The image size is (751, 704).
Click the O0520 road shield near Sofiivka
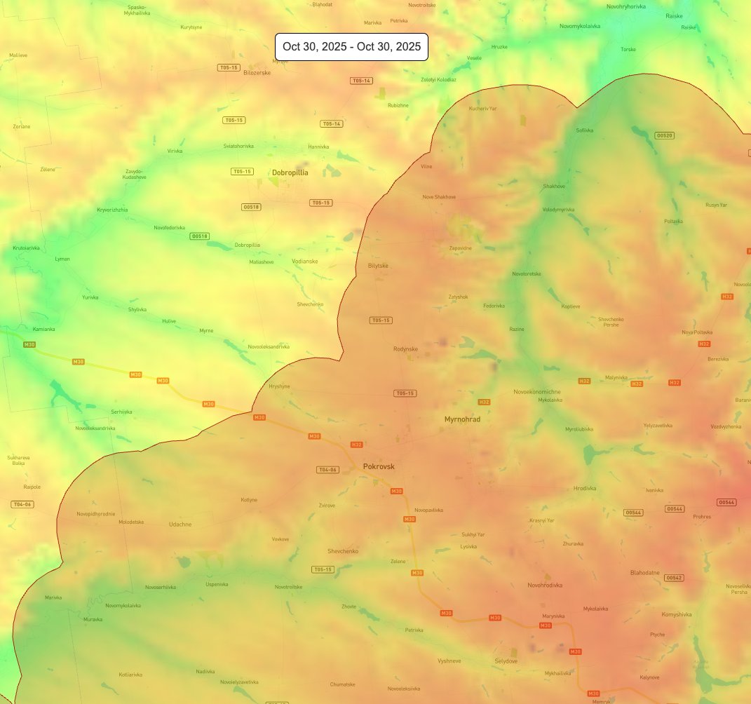pyautogui.click(x=664, y=135)
